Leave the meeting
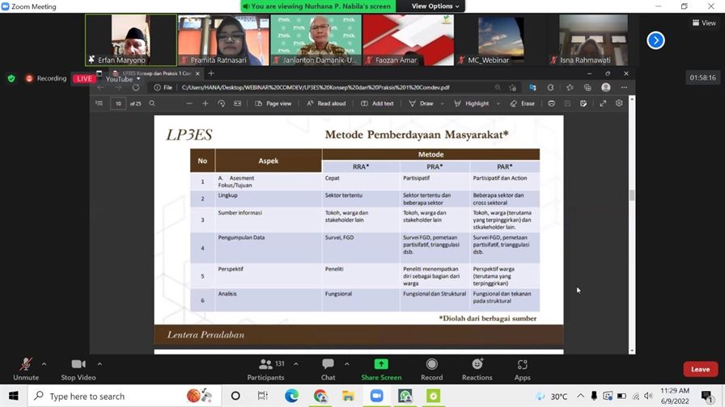The width and height of the screenshot is (725, 407). [x=700, y=369]
